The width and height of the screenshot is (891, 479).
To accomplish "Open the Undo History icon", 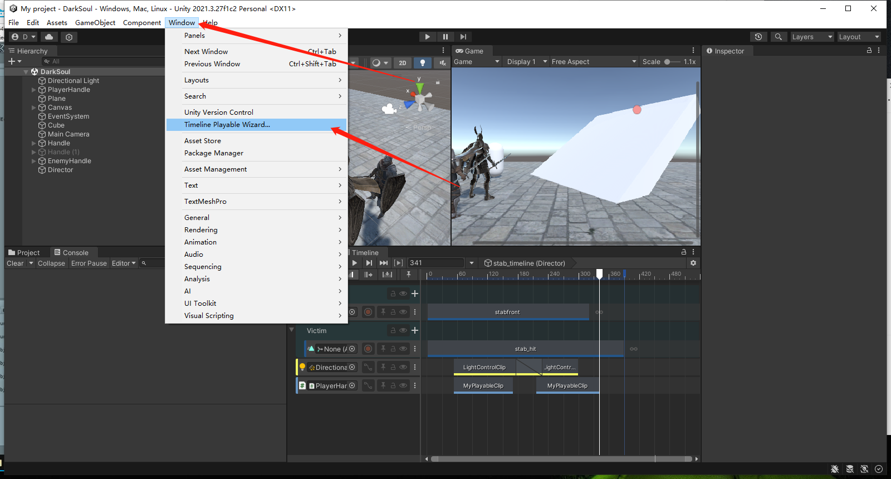I will coord(758,37).
